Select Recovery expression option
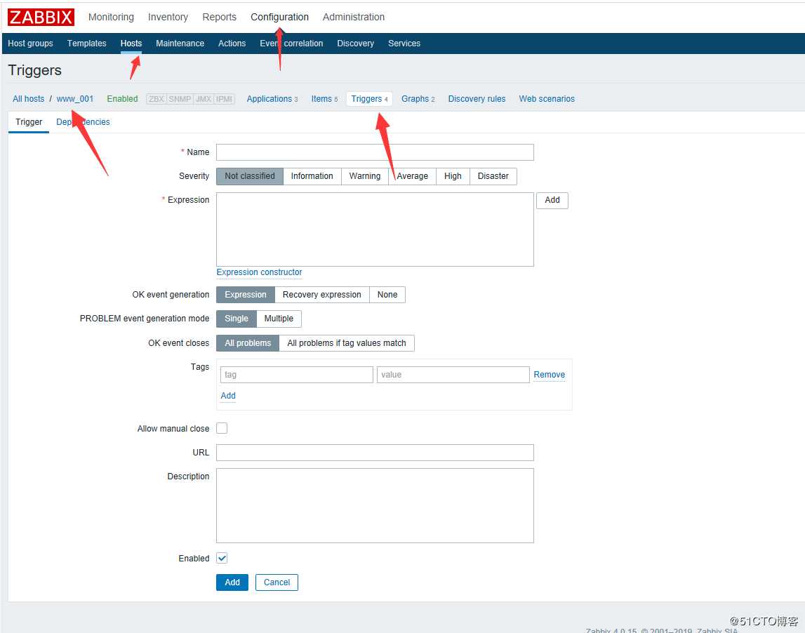 coord(322,295)
